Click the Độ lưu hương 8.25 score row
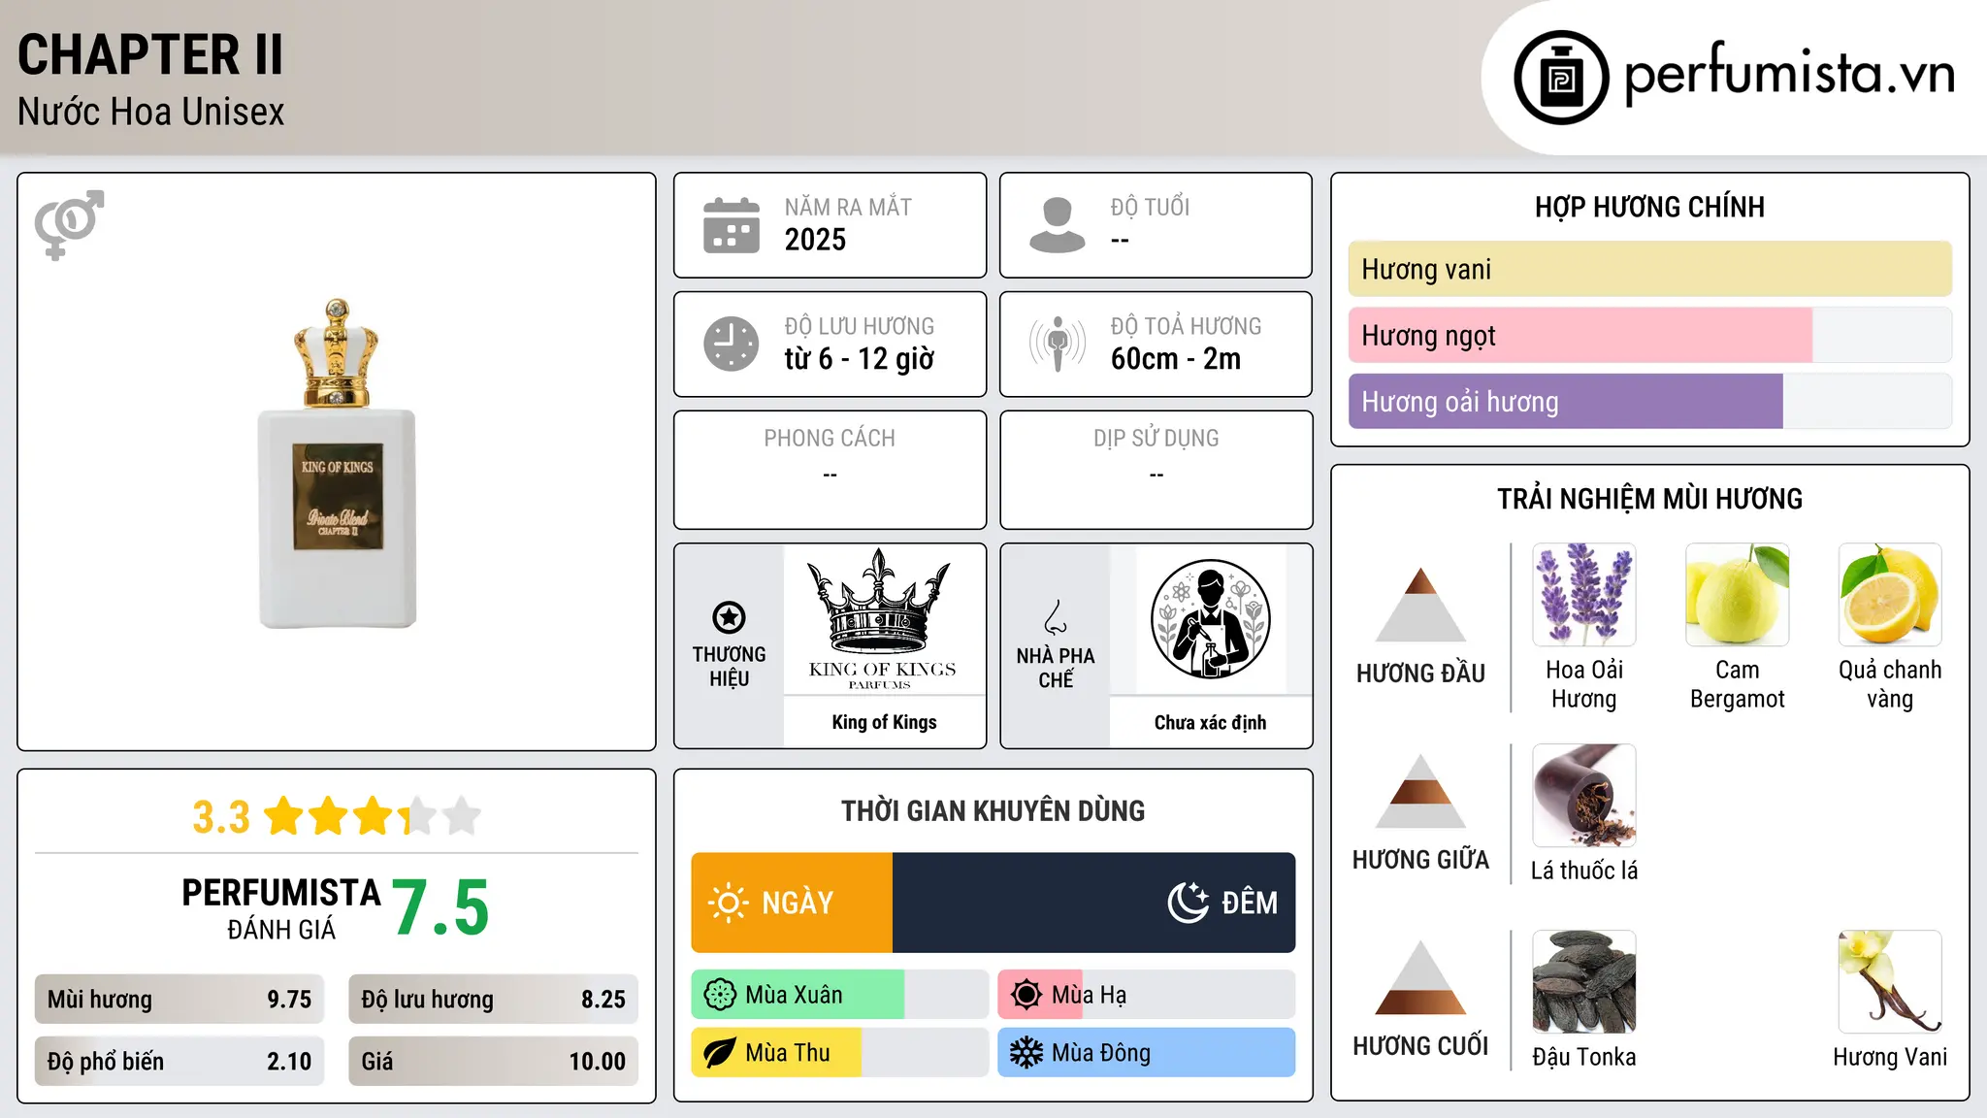 [x=493, y=1000]
